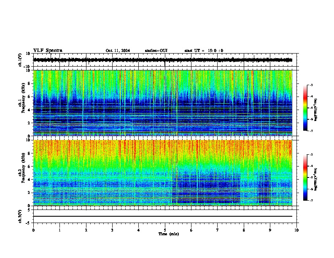
Task: Click the 'station=OUJ' label
Action: [156, 51]
